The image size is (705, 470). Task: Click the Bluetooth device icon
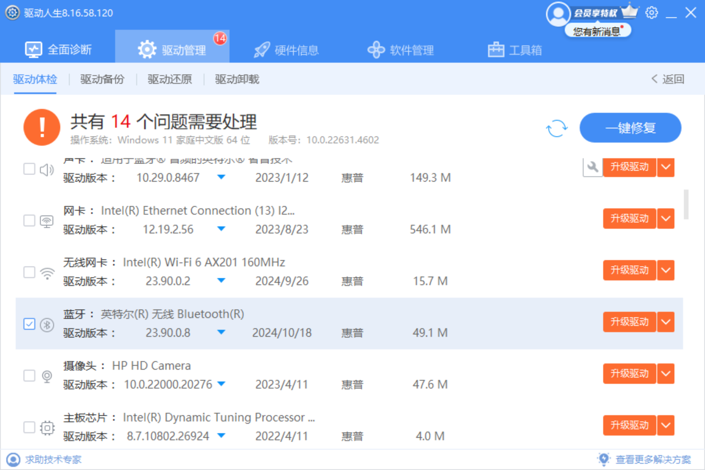pyautogui.click(x=47, y=324)
